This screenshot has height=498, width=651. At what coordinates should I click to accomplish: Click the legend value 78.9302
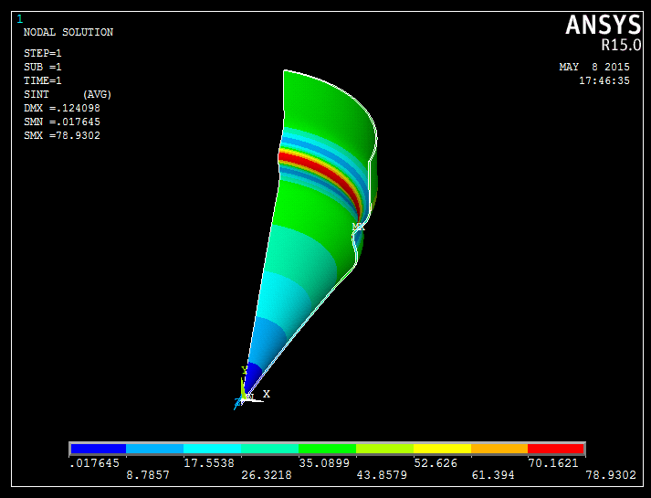click(611, 475)
